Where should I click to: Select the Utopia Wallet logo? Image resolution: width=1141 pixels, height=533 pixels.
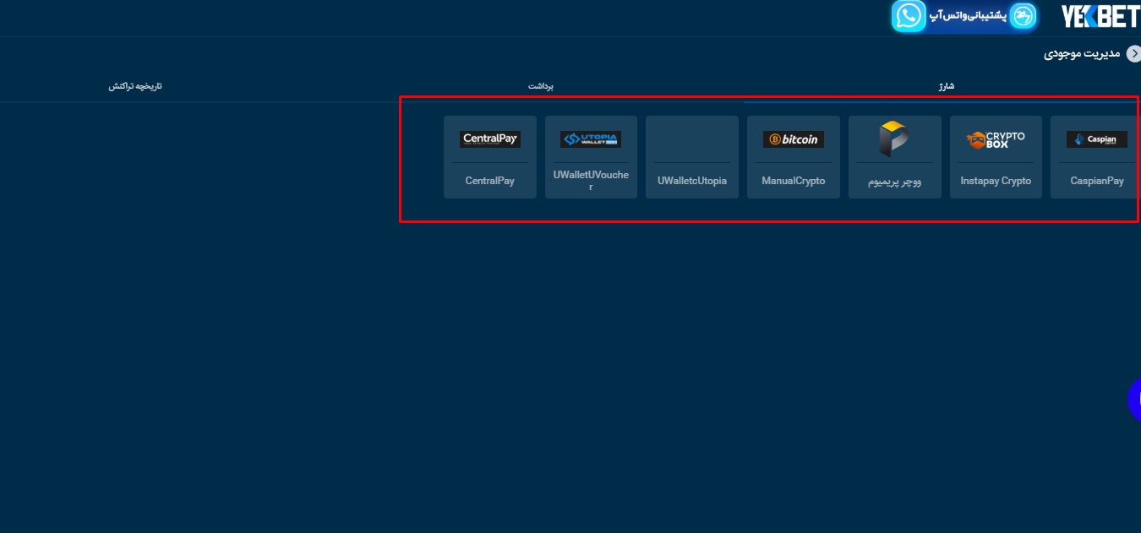tap(591, 139)
